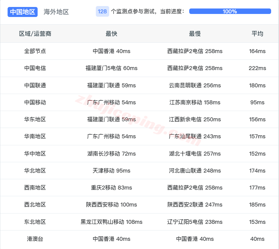Select the 华中地区 row label

pos(35,153)
